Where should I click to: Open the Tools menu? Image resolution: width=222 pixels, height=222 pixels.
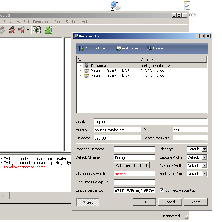pos(58,22)
